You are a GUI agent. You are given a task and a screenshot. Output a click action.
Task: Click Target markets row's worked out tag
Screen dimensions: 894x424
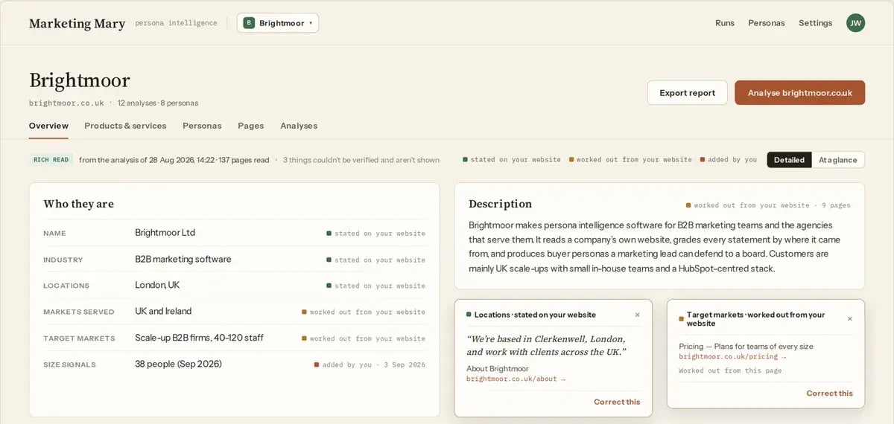coord(364,338)
